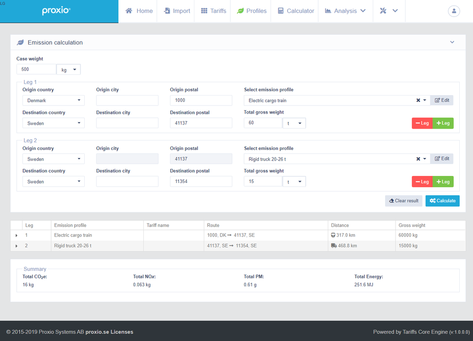This screenshot has height=341, width=473.
Task: Click Leg 1 Total gross weight field 60
Action: [x=263, y=123]
